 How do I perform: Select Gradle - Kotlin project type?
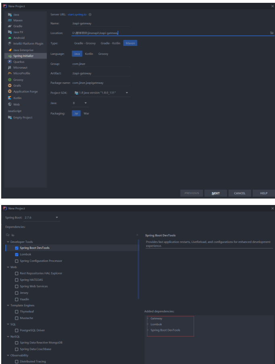110,43
